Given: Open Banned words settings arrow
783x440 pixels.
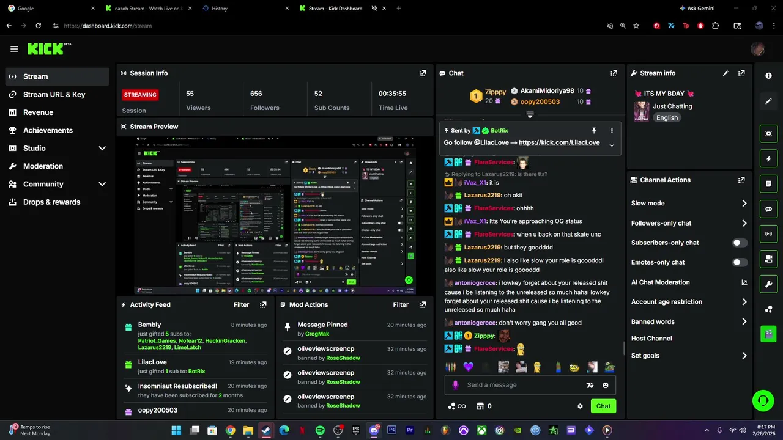Looking at the screenshot, I should pos(744,321).
